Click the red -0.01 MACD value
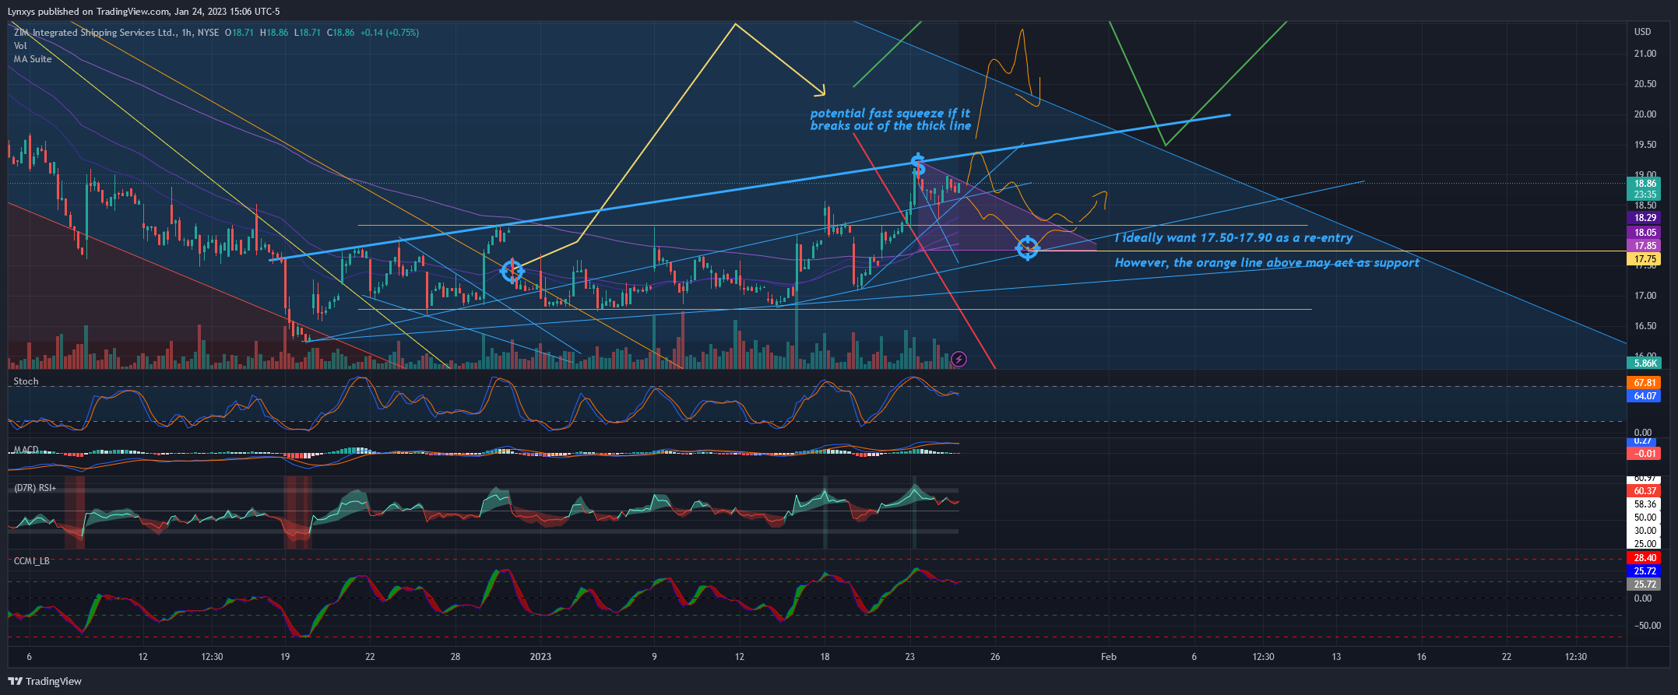Viewport: 1678px width, 695px height. coord(1645,454)
